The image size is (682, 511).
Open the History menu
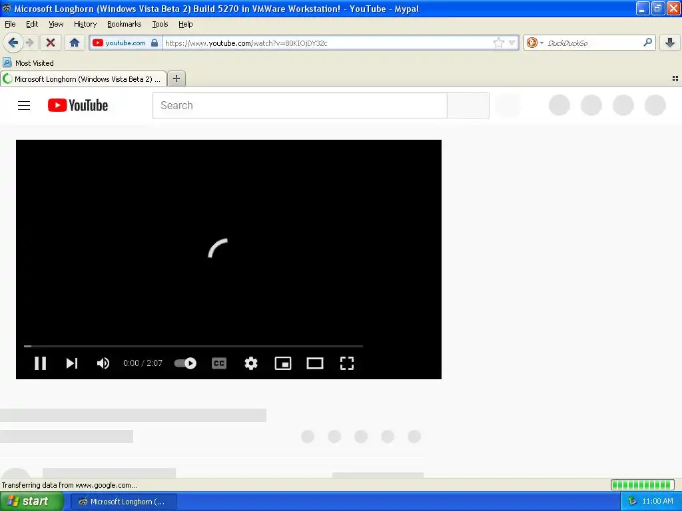click(85, 24)
